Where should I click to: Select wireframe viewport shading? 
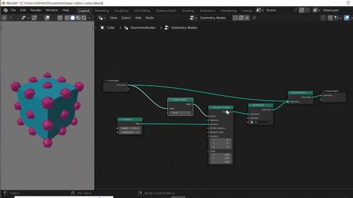click(67, 18)
